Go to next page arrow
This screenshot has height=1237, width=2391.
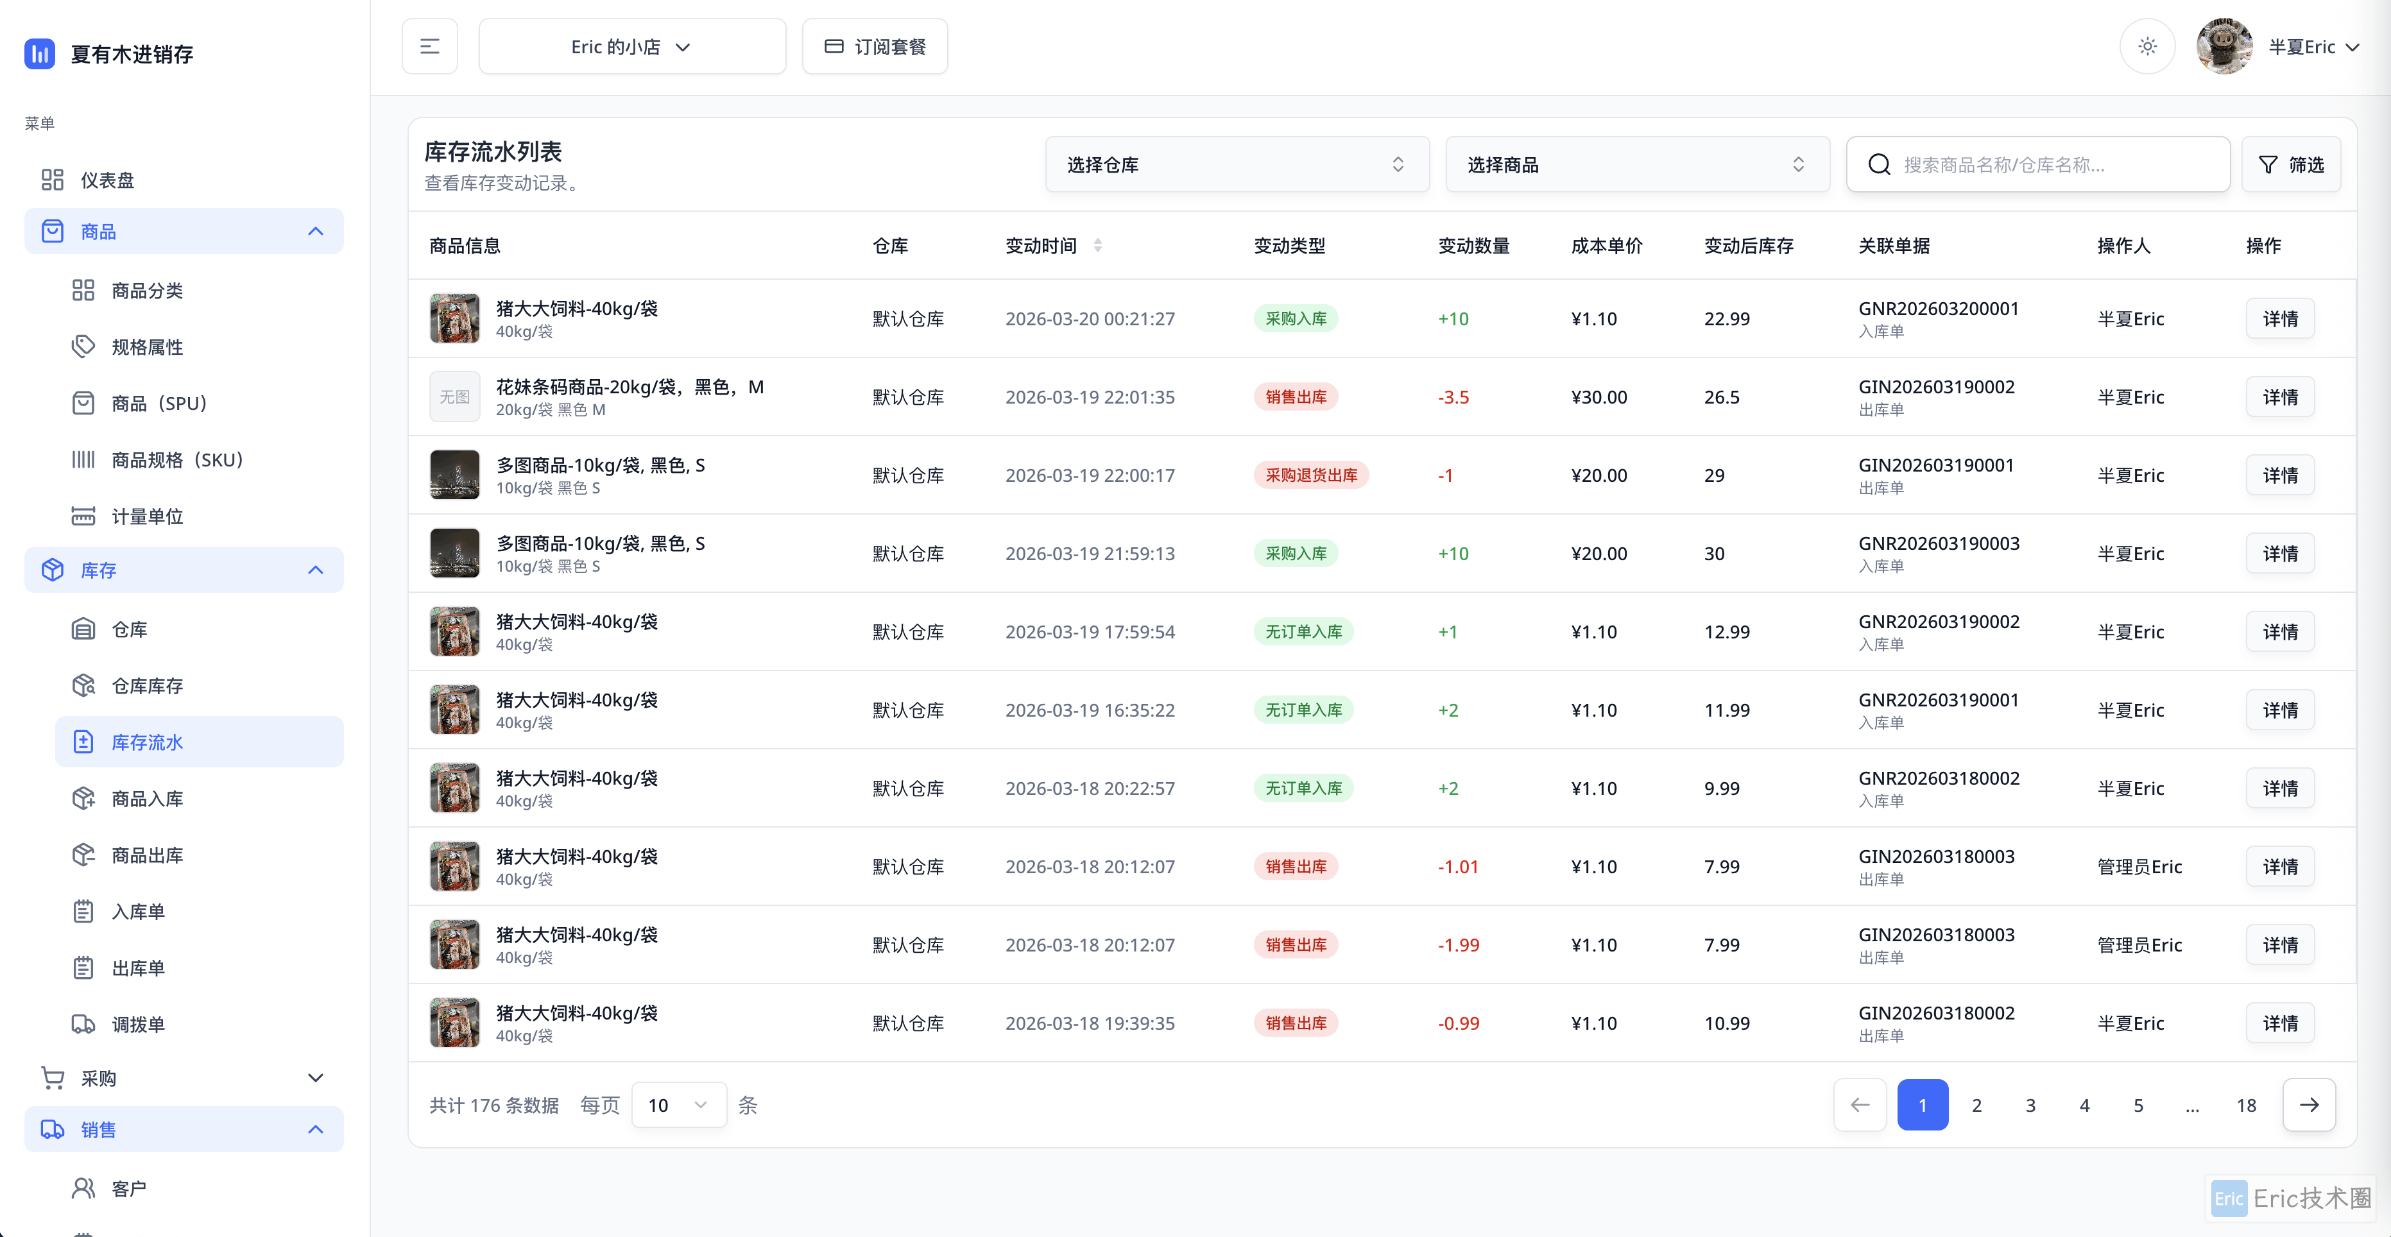tap(2308, 1104)
